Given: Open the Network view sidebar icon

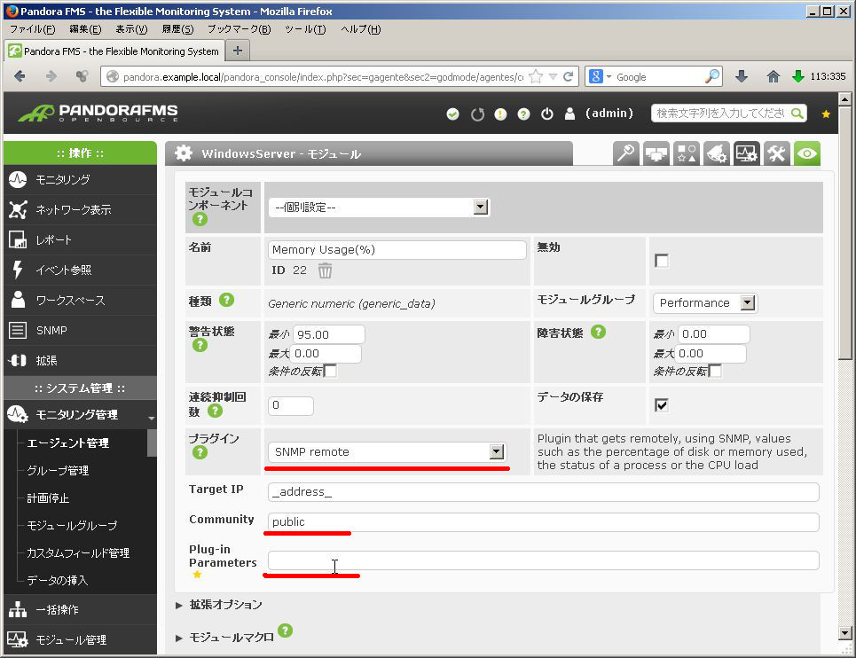Looking at the screenshot, I should tap(18, 209).
